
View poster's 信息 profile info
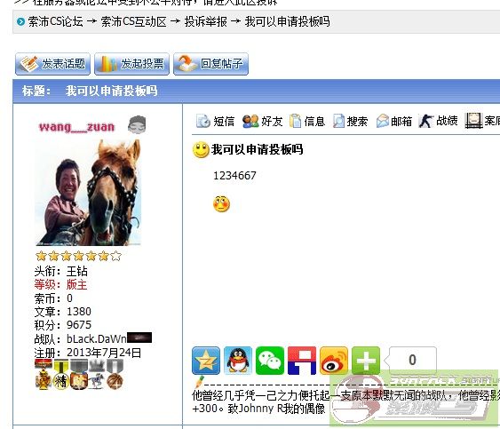307,121
